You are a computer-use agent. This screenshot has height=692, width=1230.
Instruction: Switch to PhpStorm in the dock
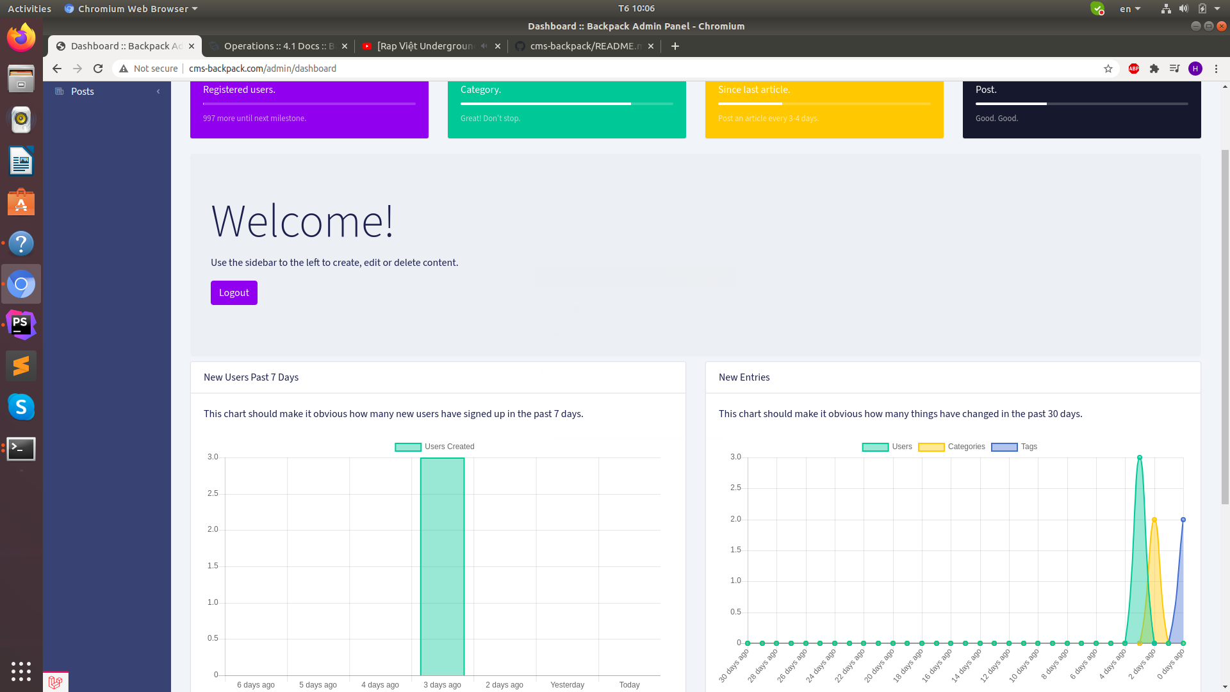tap(21, 325)
